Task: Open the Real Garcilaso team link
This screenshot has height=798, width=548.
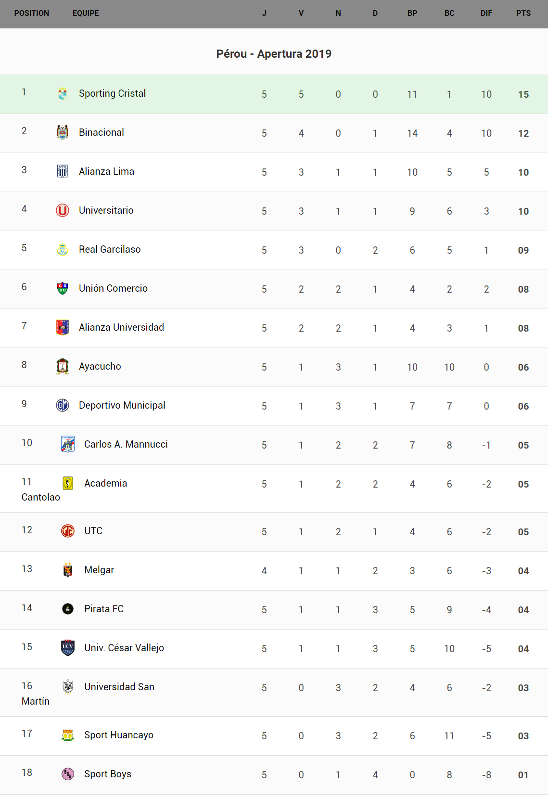Action: click(x=110, y=249)
